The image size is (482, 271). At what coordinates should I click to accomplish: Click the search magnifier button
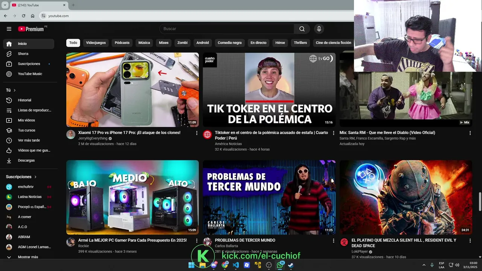pos(302,29)
